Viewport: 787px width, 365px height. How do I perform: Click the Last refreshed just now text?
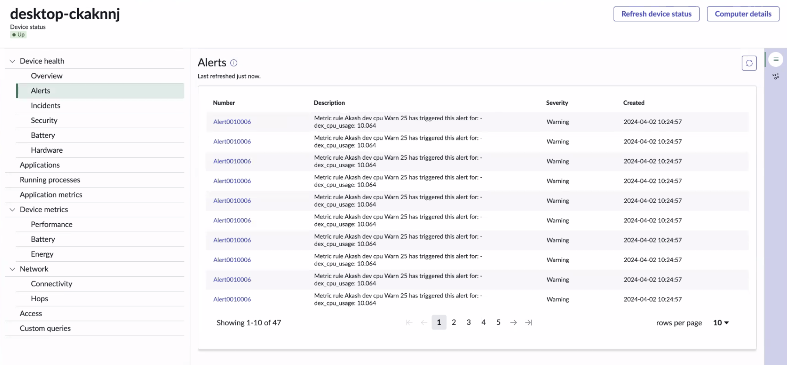(229, 76)
